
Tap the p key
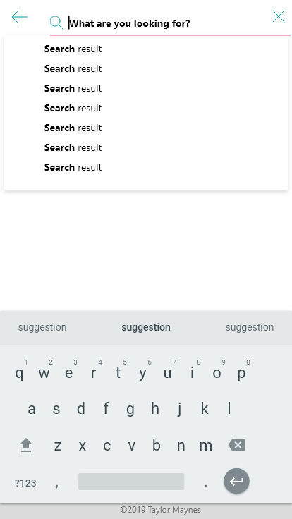(x=242, y=373)
